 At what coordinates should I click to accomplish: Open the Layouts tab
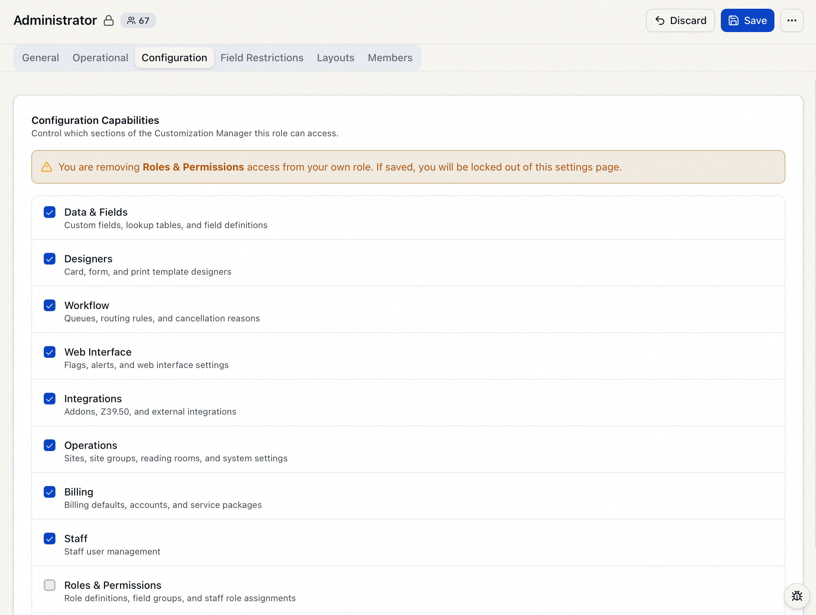coord(335,58)
